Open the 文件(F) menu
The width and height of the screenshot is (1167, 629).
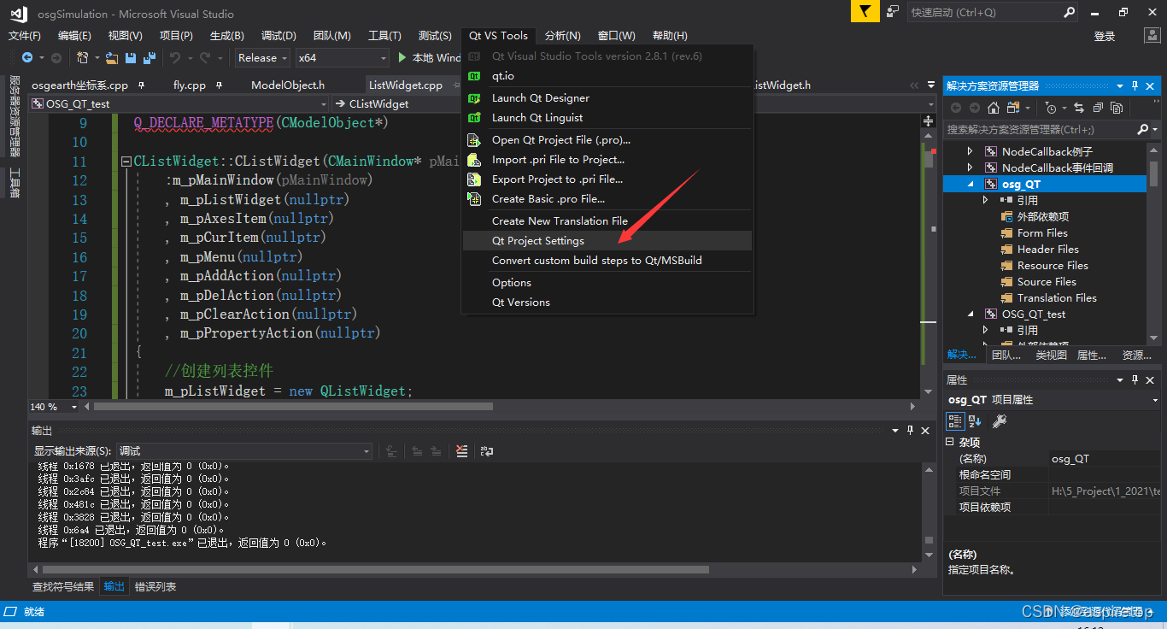click(x=25, y=35)
